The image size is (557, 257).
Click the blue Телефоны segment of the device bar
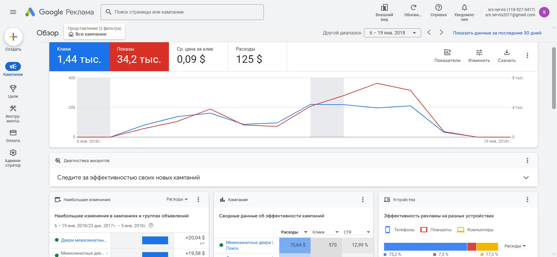[x=426, y=247]
